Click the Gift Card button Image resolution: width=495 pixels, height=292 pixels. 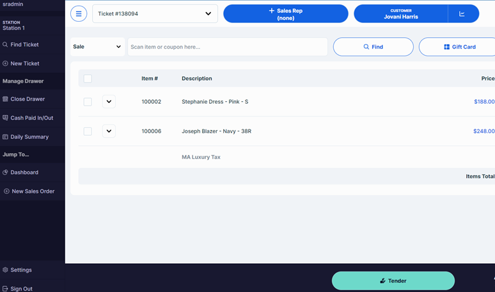(x=459, y=47)
